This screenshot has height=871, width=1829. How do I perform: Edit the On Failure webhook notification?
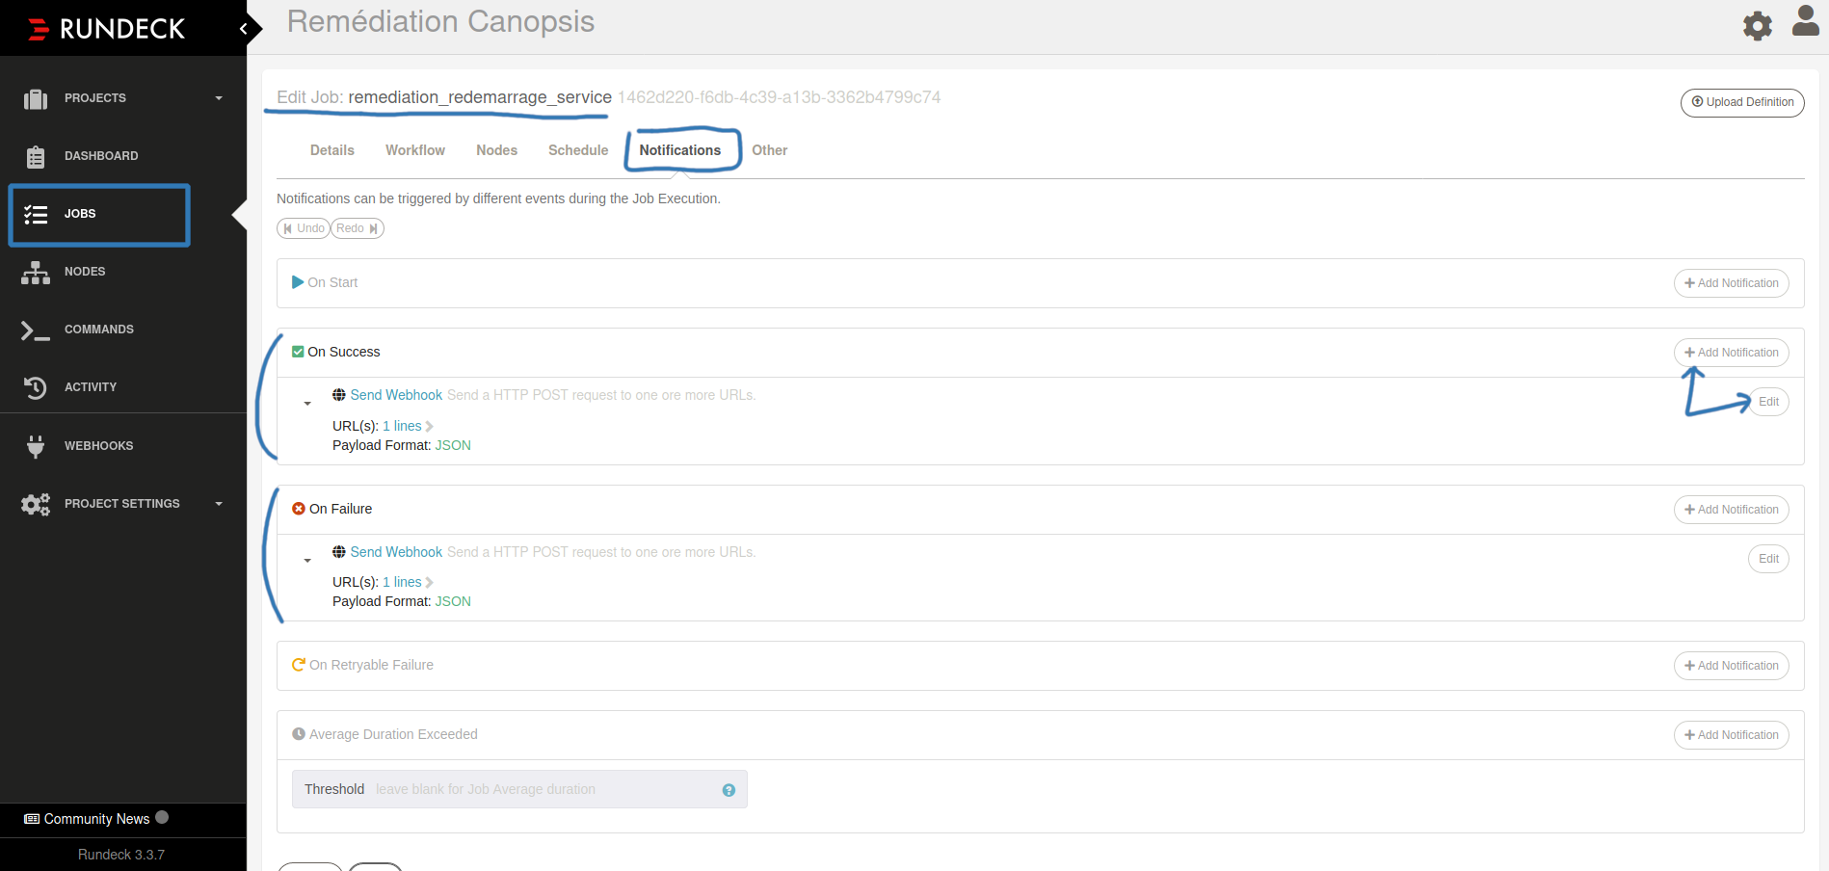[x=1768, y=559]
